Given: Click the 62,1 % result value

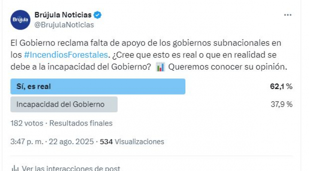Looking at the screenshot, I should (x=281, y=87).
